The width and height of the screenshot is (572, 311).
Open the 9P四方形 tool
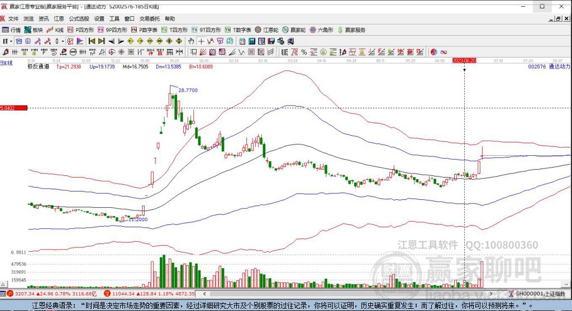click(112, 30)
